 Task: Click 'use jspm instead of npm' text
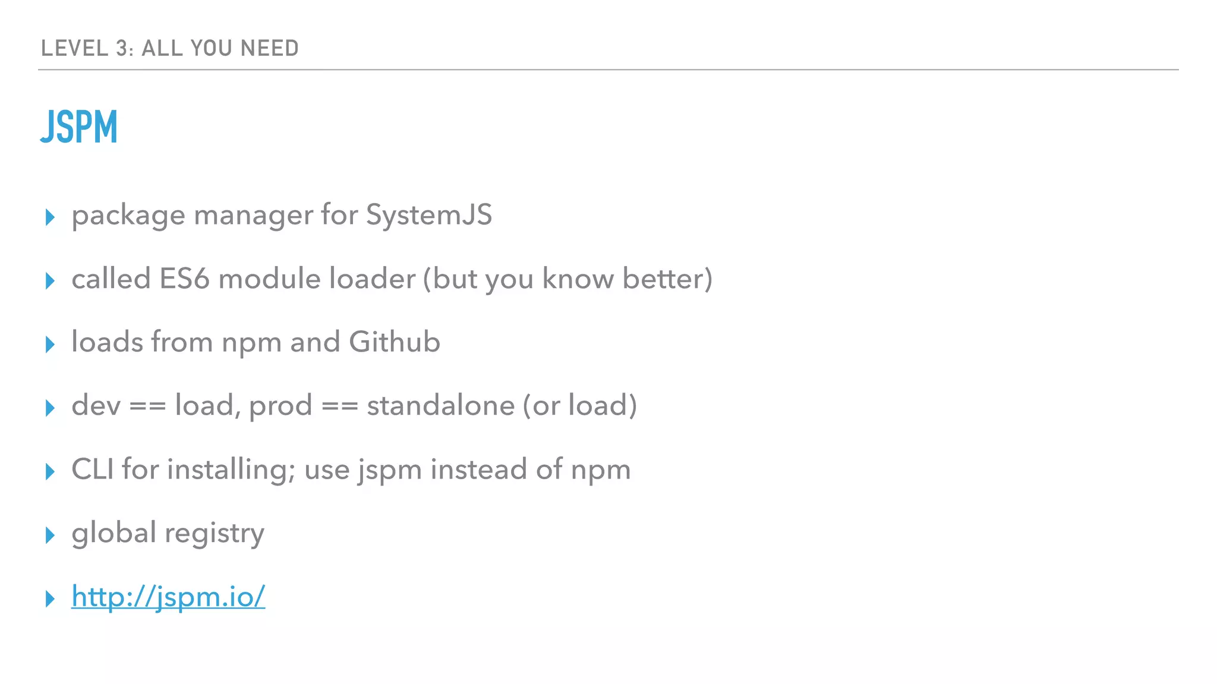pos(467,469)
